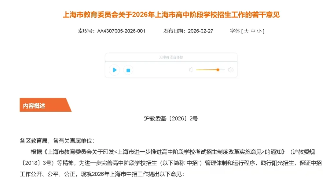Image resolution: width=330 pixels, height=181 pixels.
Task: Select 大 to enlarge the font
Action: click(x=246, y=30)
